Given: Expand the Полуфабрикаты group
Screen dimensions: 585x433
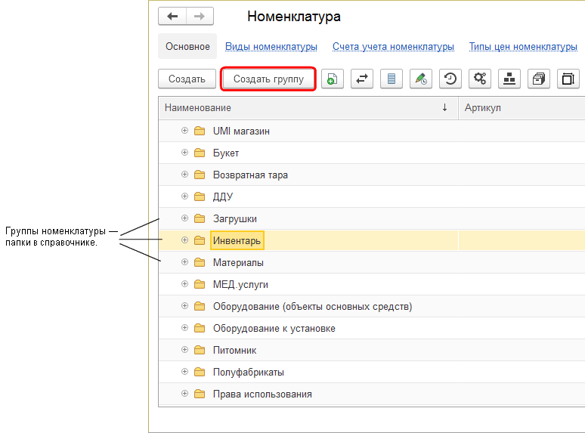Looking at the screenshot, I should click(x=184, y=372).
